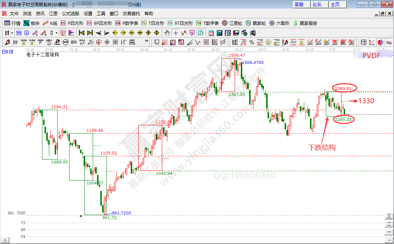This screenshot has height=244, width=394.
Task: Open the 交易委托 menu
Action: [x=131, y=14]
